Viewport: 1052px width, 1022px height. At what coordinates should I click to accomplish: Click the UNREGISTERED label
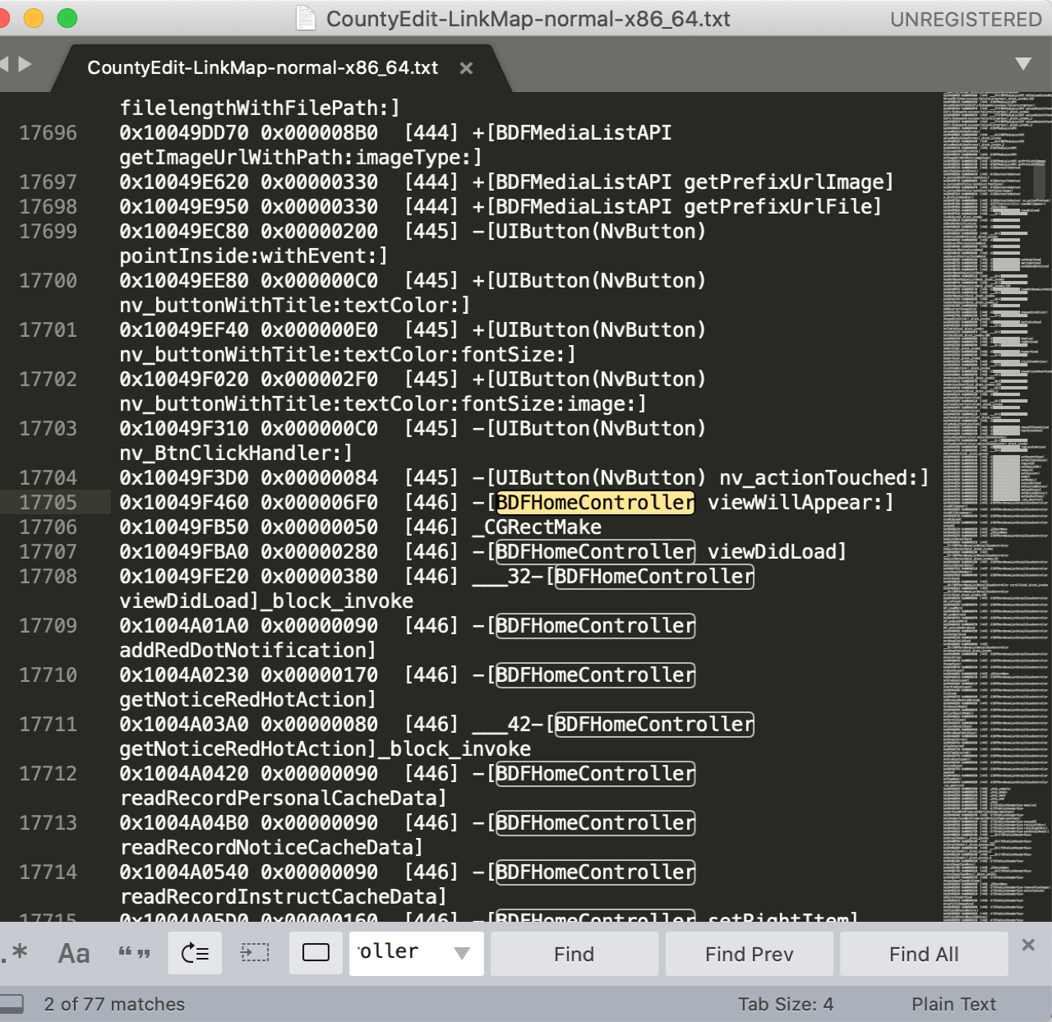point(966,19)
